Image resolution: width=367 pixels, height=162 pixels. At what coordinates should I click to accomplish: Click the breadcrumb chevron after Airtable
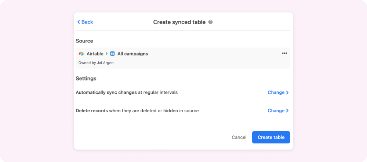[107, 53]
